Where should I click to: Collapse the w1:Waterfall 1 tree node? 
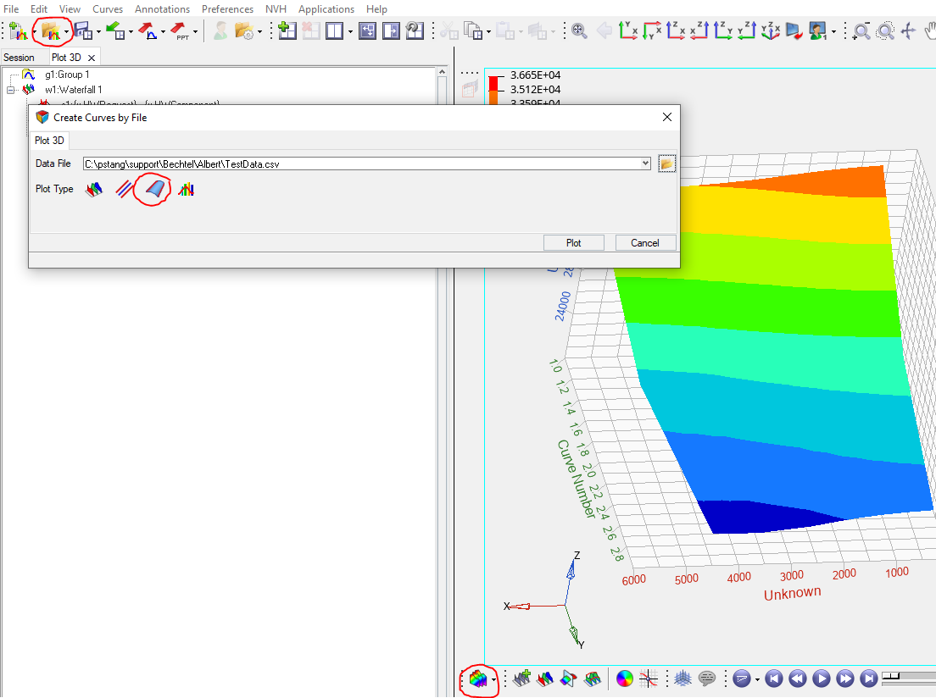click(x=11, y=90)
